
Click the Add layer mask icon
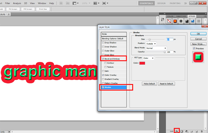[181, 131]
